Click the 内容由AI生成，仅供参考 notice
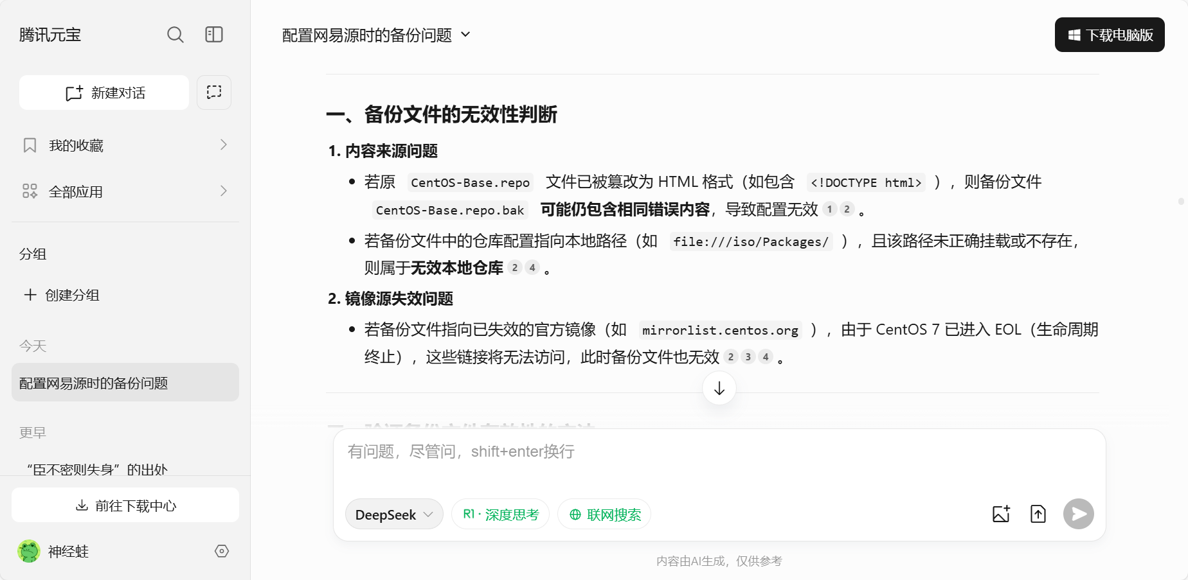 (719, 561)
